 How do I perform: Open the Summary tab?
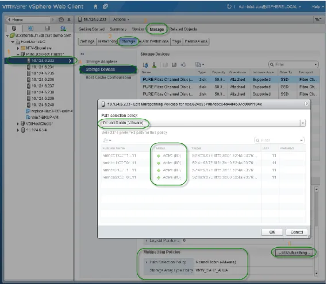pyautogui.click(x=118, y=29)
